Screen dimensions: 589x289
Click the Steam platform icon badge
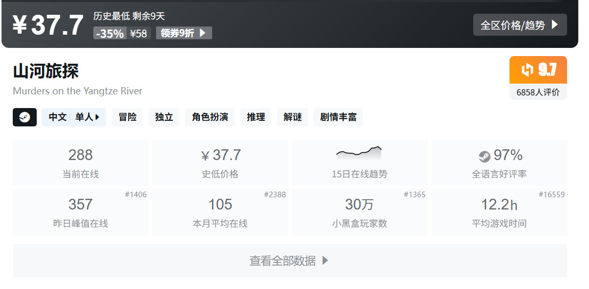[x=25, y=117]
